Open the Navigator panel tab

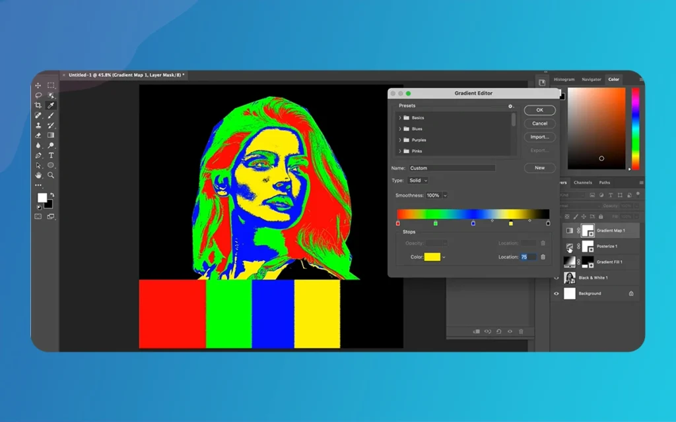pyautogui.click(x=591, y=79)
